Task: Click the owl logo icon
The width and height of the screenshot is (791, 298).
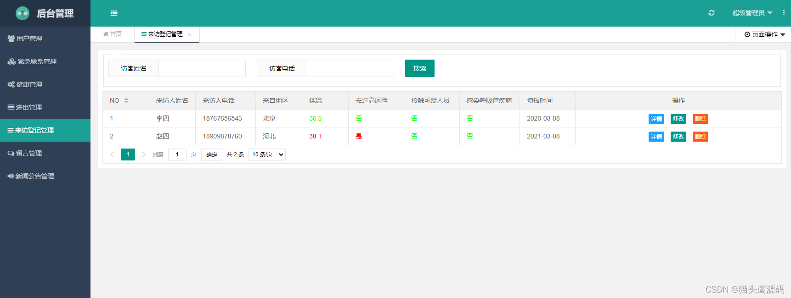Action: tap(23, 13)
